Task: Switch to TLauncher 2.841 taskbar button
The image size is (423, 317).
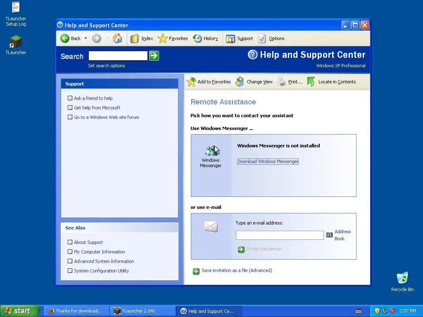Action: click(143, 311)
